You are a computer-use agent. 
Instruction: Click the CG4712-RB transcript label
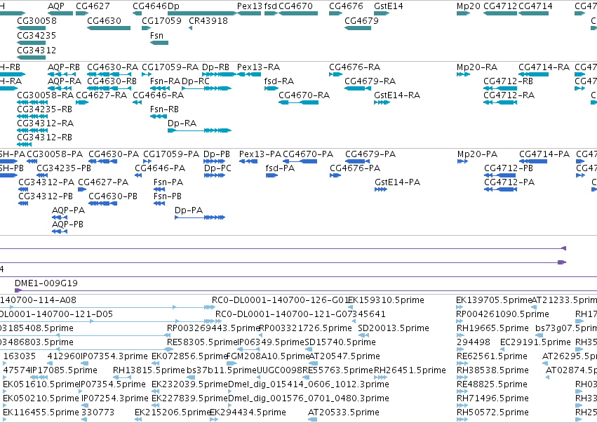pyautogui.click(x=509, y=81)
